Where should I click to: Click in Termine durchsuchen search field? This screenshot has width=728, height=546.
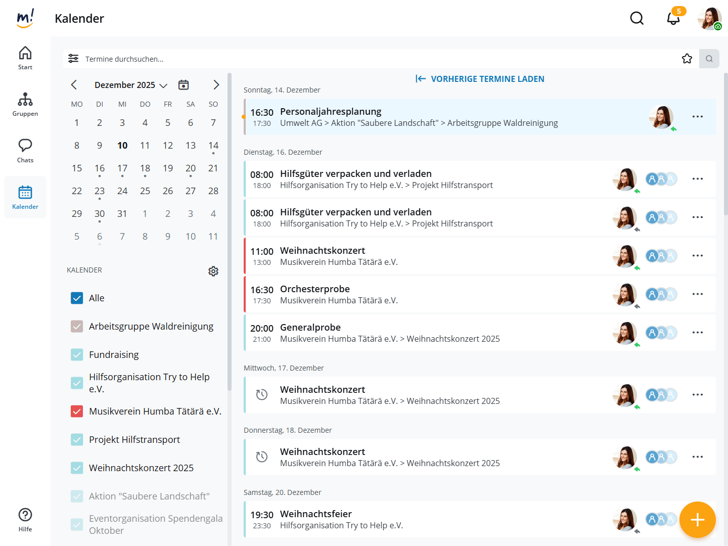tap(354, 59)
